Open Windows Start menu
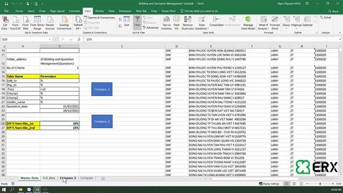343x193 pixels. [4, 189]
